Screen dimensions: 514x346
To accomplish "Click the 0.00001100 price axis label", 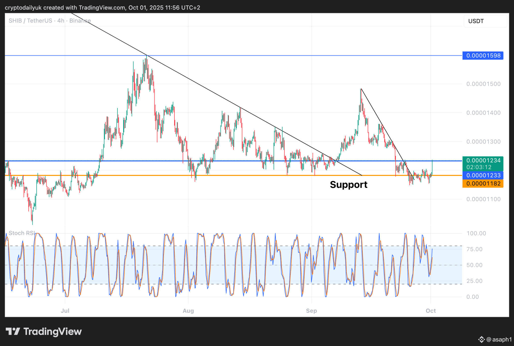I will (x=483, y=199).
